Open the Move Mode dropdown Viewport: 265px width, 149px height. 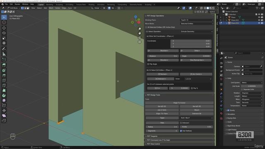[x=197, y=24]
